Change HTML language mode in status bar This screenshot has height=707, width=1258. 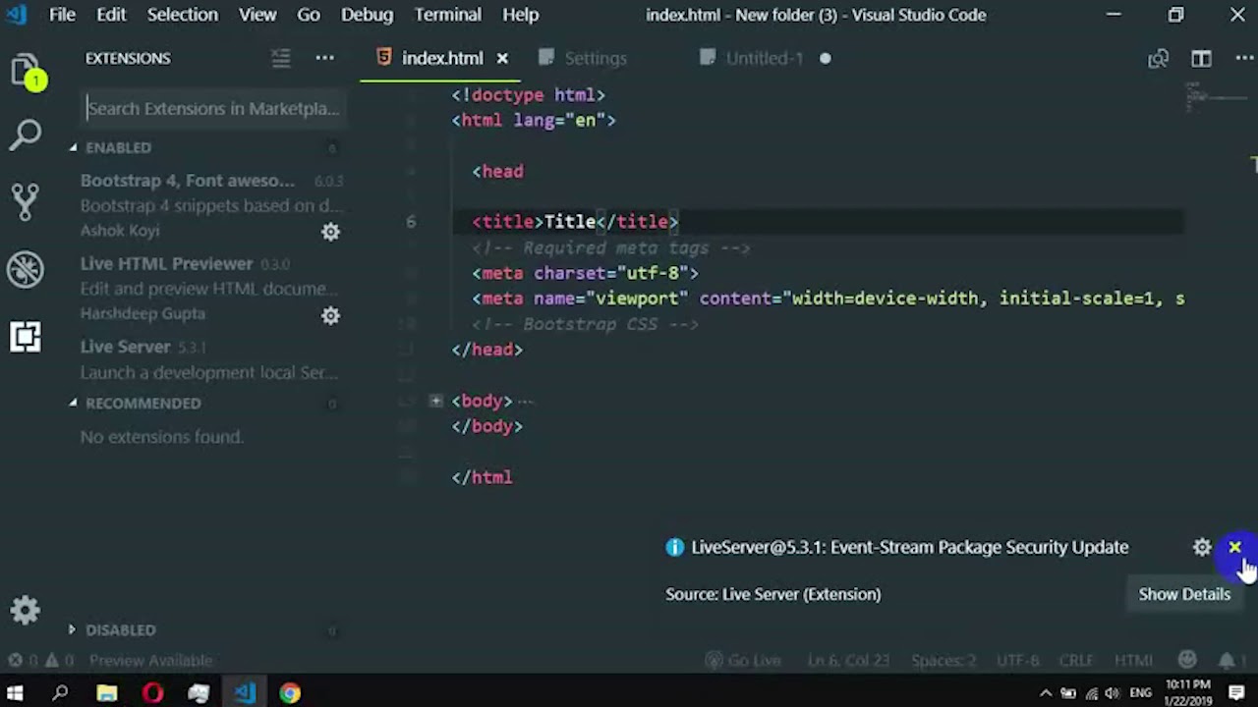[x=1133, y=660]
